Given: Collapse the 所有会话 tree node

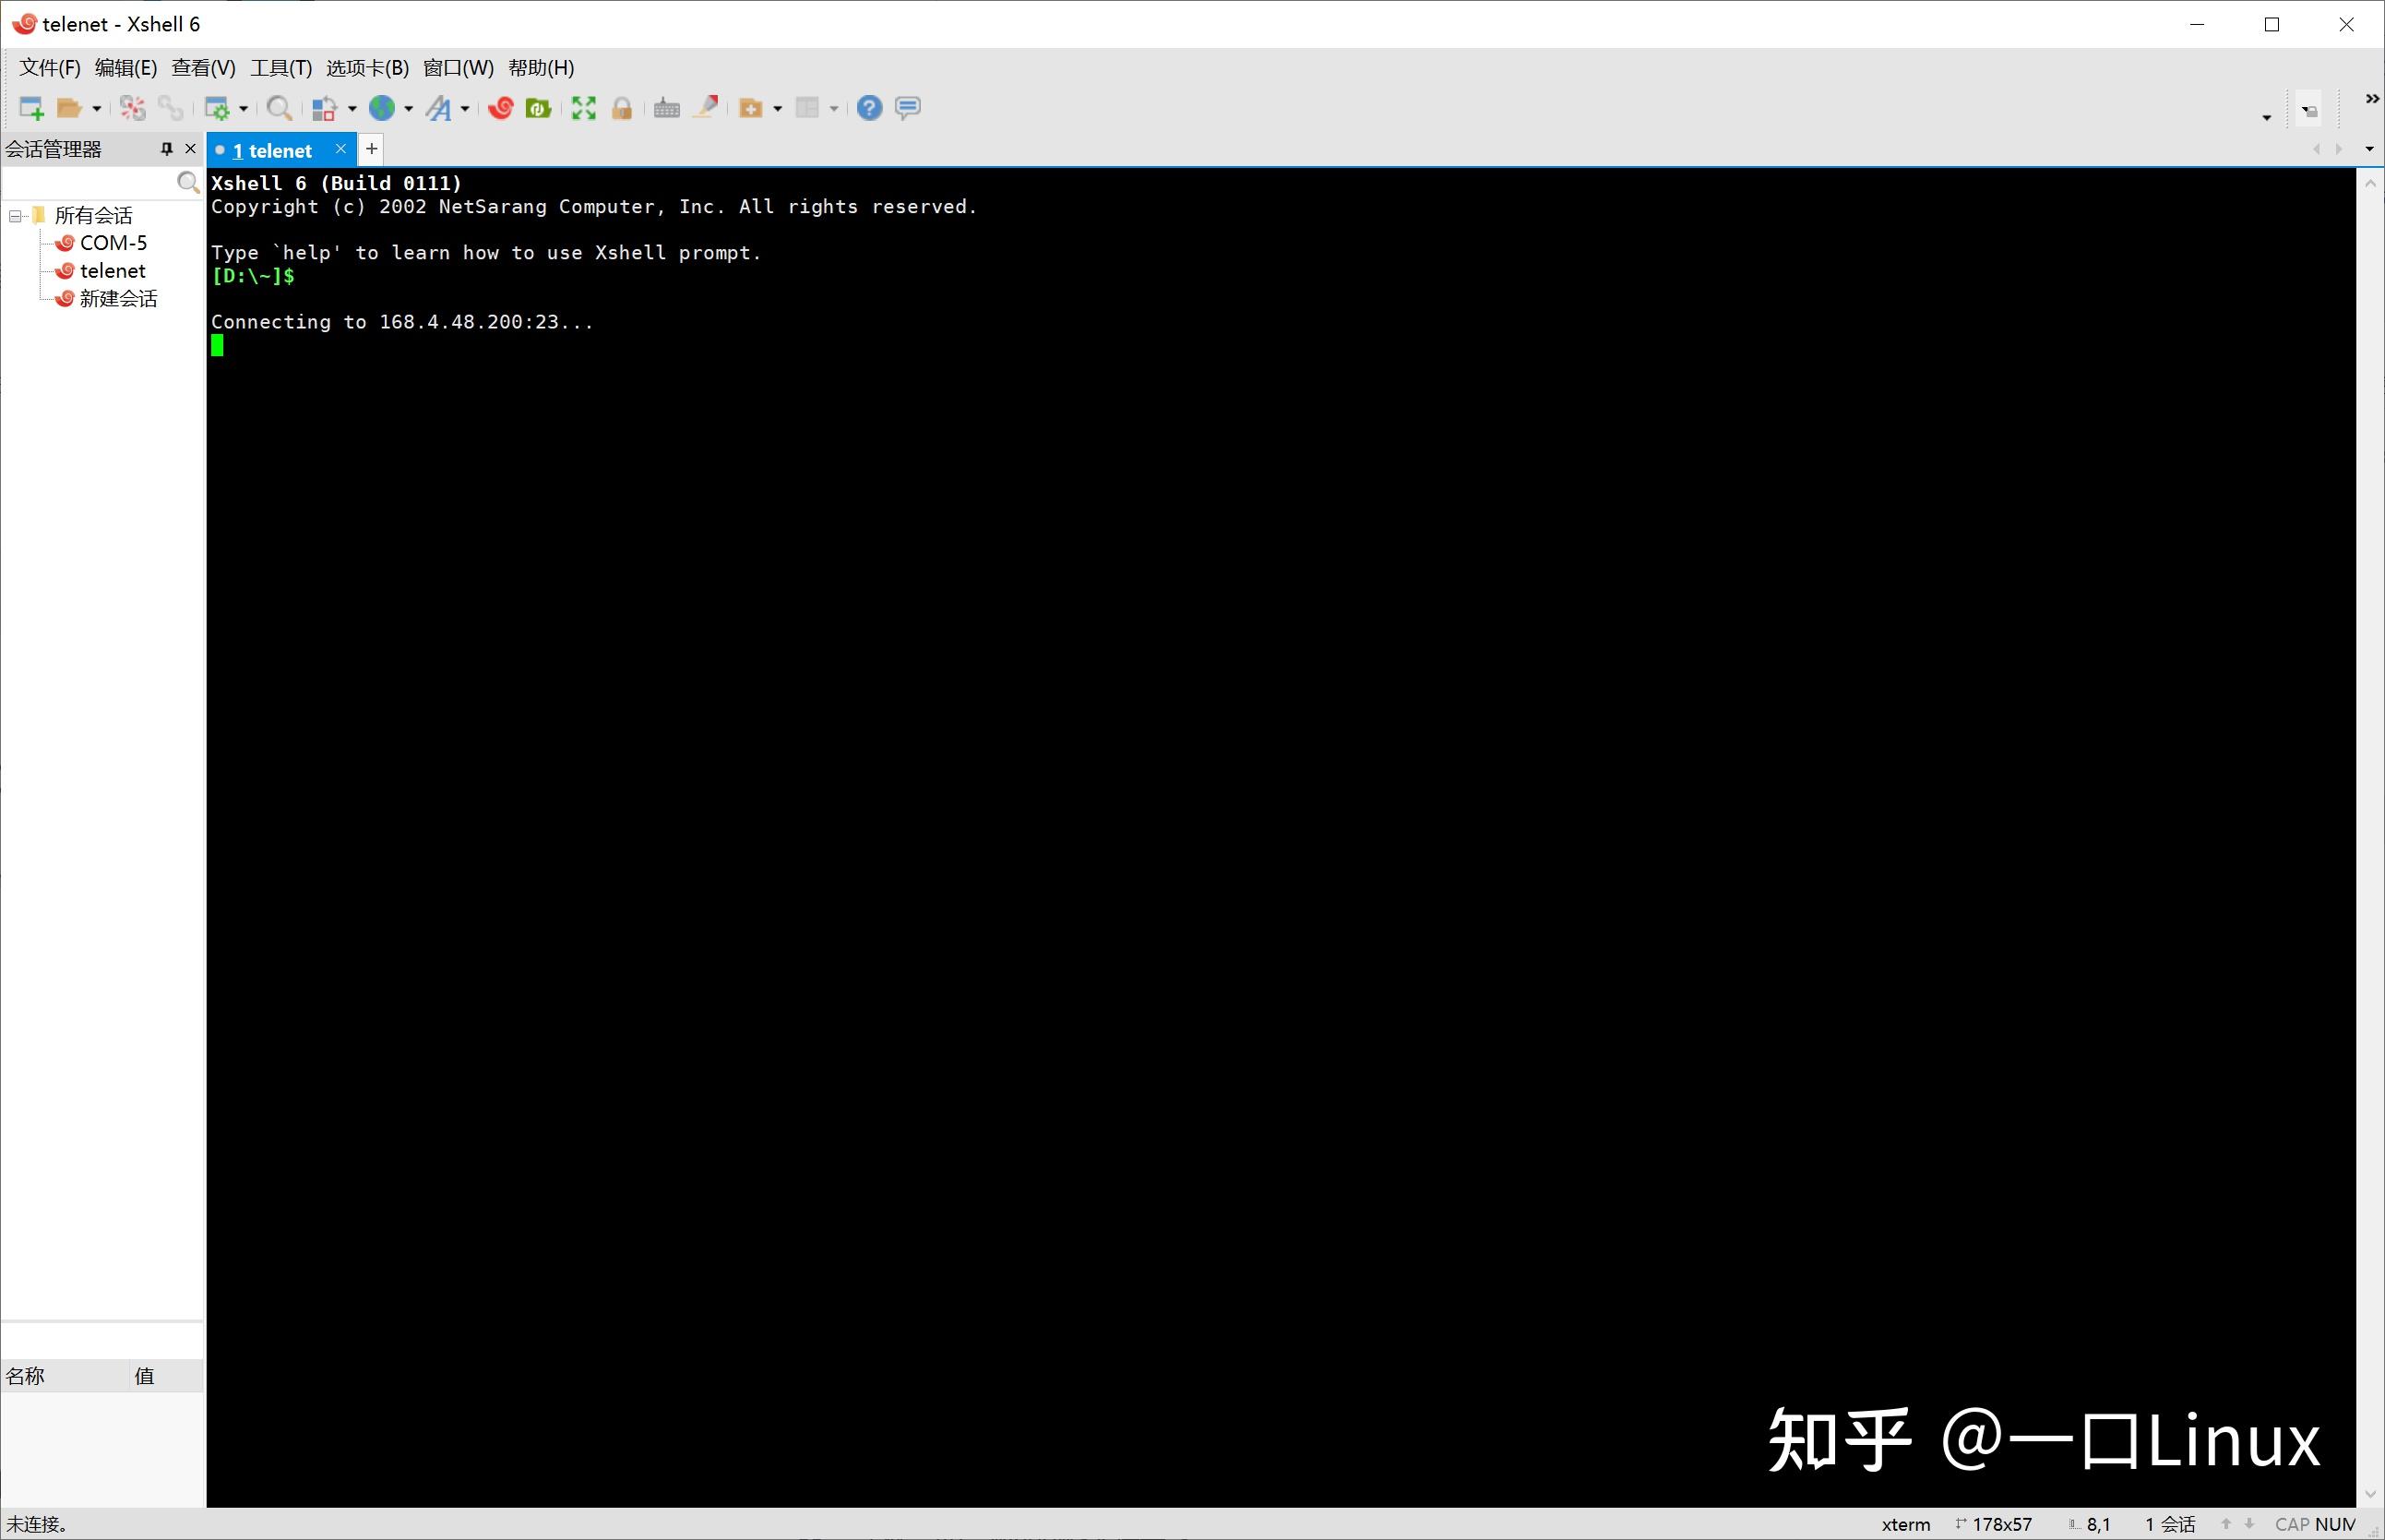Looking at the screenshot, I should (14, 215).
